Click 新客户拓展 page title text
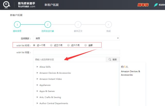Viewport: 165px width, 106px height. coord(16,15)
